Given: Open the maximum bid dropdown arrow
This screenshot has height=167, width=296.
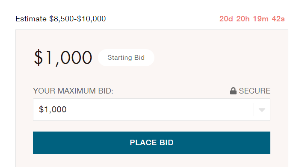Looking at the screenshot, I should point(262,110).
